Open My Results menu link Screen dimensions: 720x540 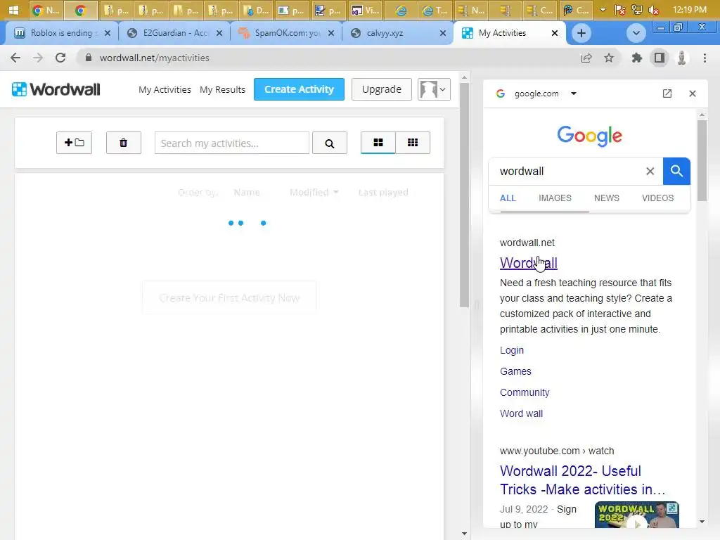[x=223, y=89]
